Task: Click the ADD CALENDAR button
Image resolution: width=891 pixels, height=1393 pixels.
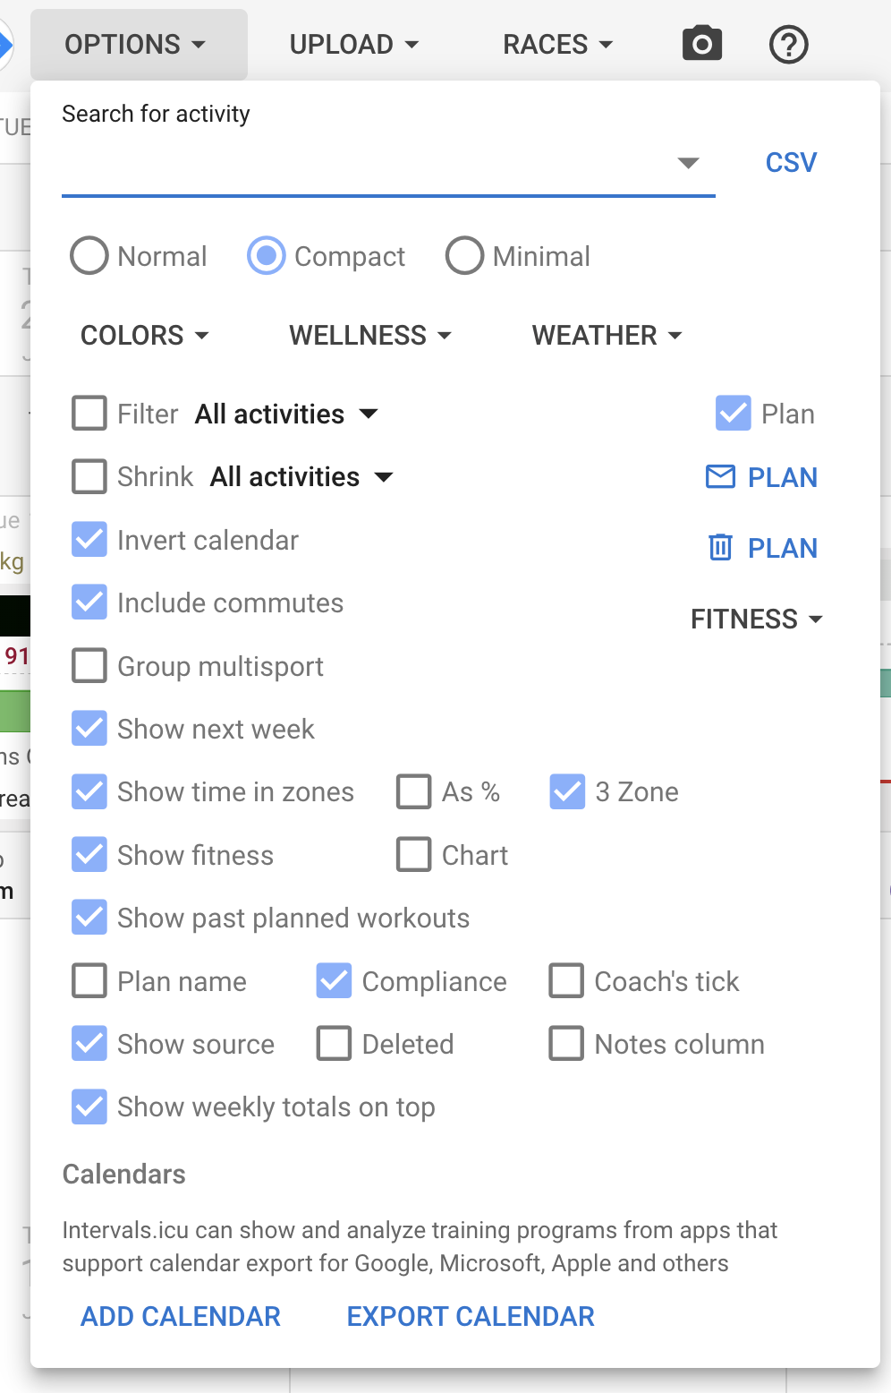Action: coord(181,1316)
